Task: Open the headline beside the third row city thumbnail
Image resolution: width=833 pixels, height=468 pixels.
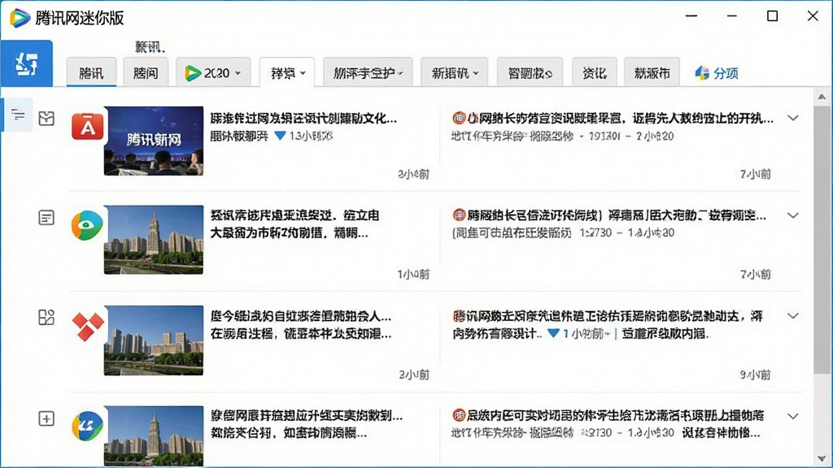Action: coord(301,325)
